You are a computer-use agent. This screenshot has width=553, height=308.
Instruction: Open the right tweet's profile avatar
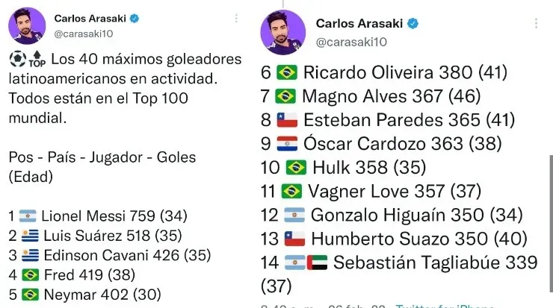(x=282, y=33)
